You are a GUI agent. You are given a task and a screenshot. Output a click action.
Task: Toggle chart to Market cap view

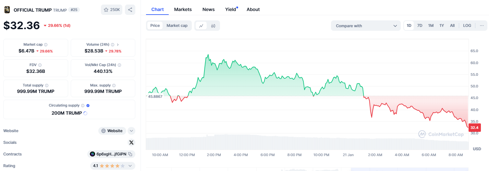click(x=177, y=26)
